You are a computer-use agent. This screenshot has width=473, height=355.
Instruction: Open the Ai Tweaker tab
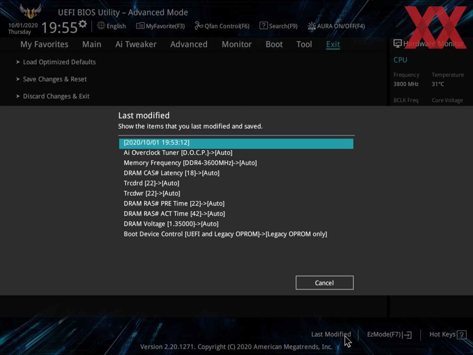(136, 44)
